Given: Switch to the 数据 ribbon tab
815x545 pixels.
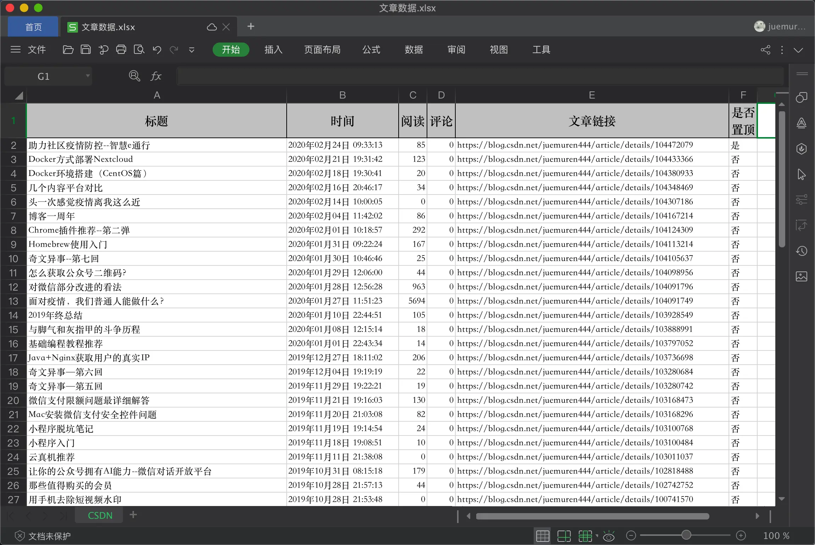Looking at the screenshot, I should pos(414,50).
